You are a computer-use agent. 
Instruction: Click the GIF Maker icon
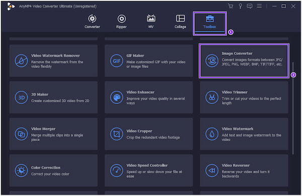point(117,60)
